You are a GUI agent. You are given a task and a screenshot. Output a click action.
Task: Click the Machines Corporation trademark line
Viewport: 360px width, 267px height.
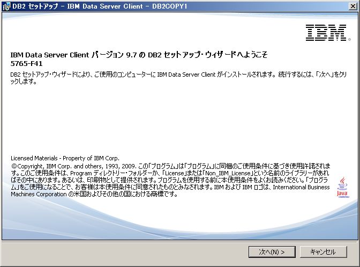(94, 194)
